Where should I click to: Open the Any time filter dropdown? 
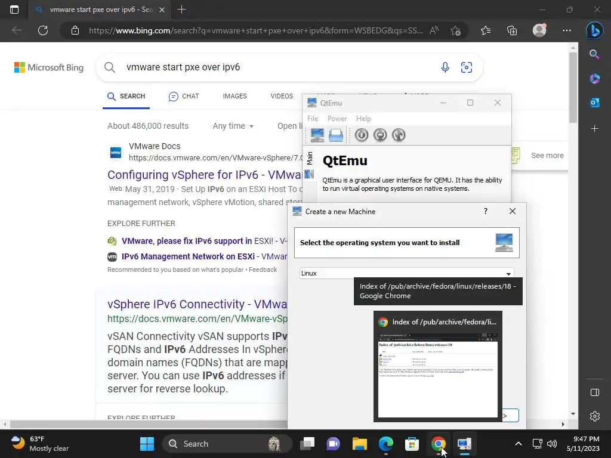[x=233, y=126]
